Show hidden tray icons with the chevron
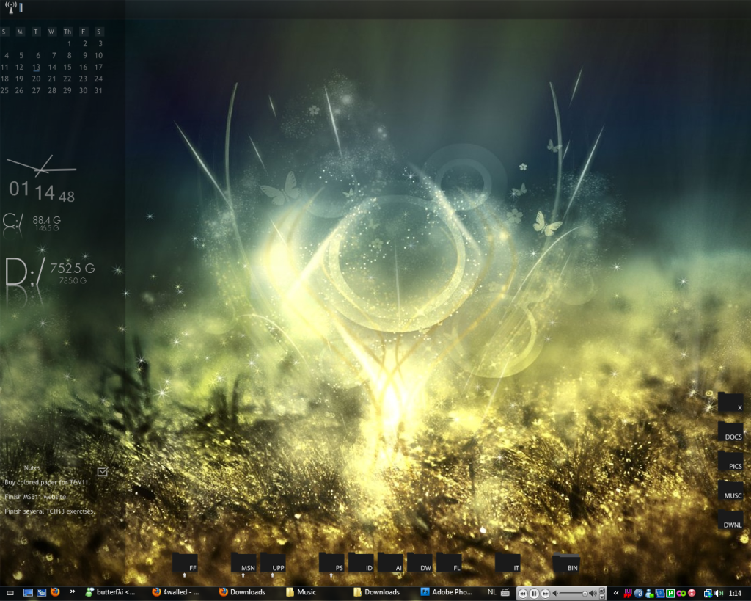This screenshot has height=601, width=751. click(x=616, y=594)
